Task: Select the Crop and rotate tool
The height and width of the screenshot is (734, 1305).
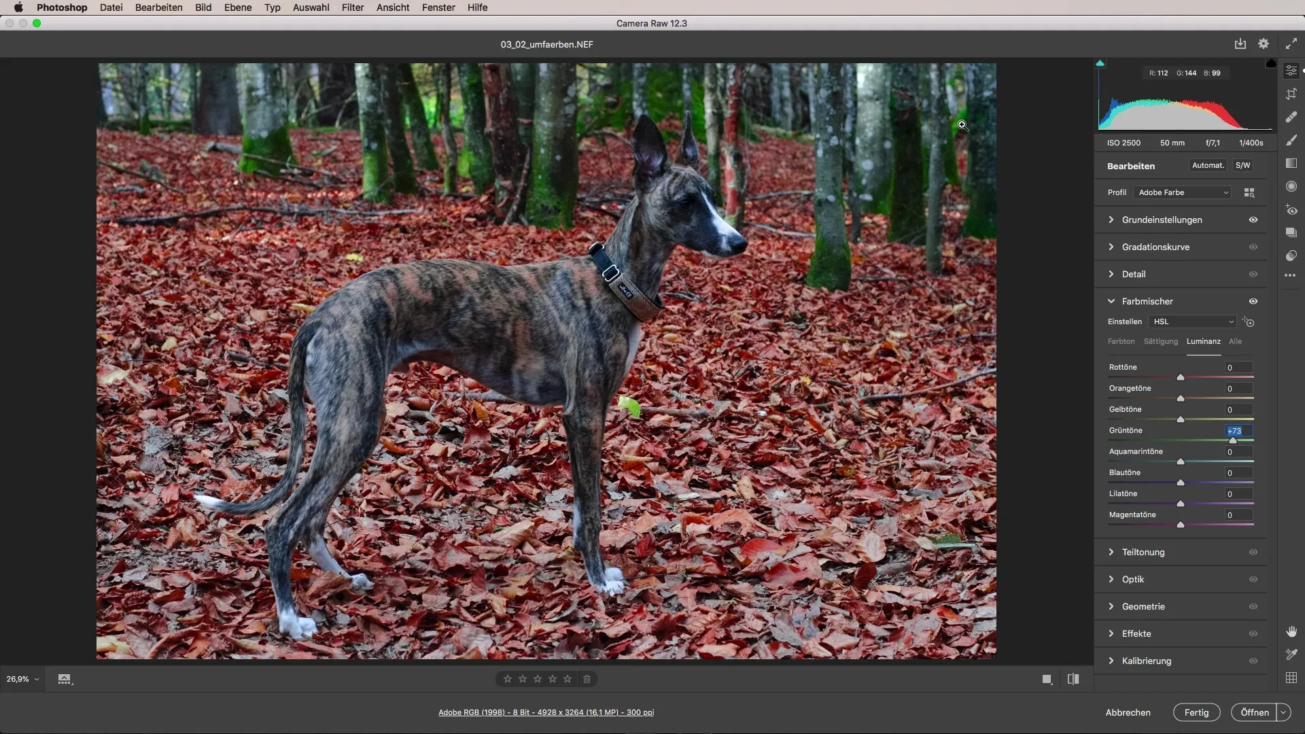Action: [x=1291, y=94]
